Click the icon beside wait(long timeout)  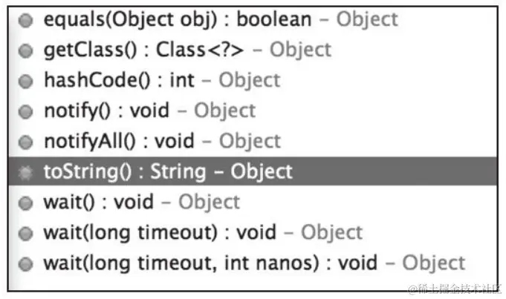coord(25,234)
